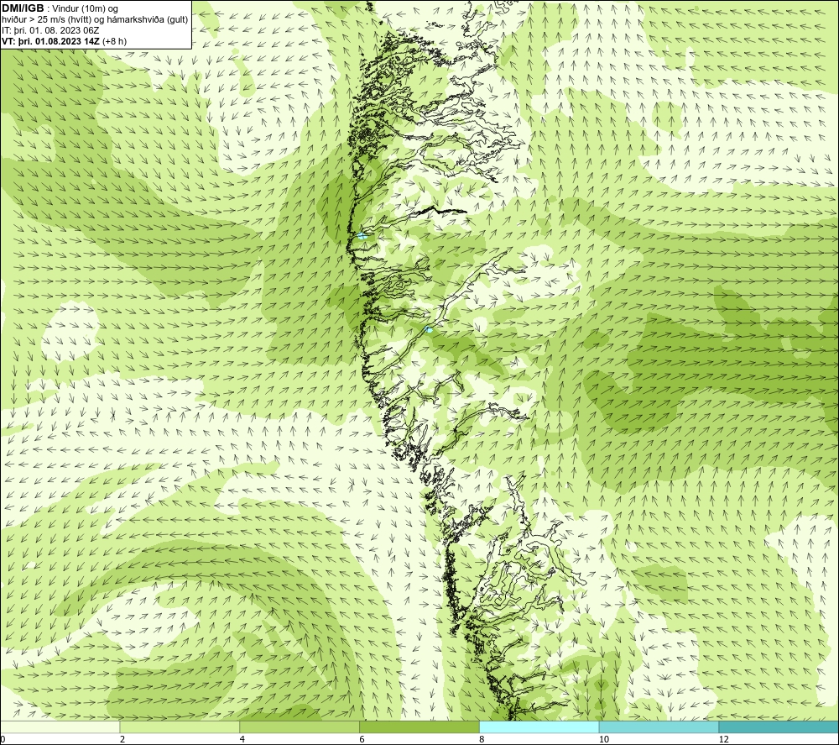Click the 0–2 m/s palest legend color
The image size is (839, 745).
60,727
